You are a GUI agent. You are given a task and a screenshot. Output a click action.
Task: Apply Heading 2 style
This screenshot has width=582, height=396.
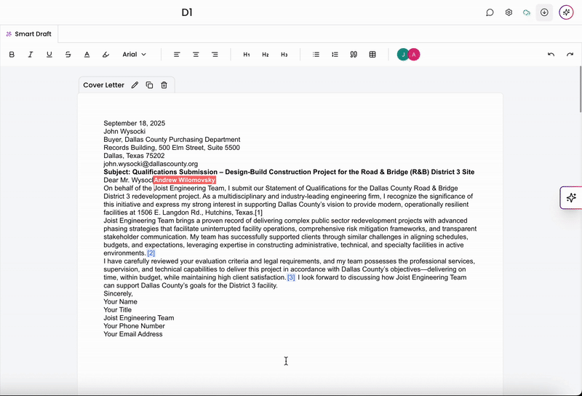266,55
